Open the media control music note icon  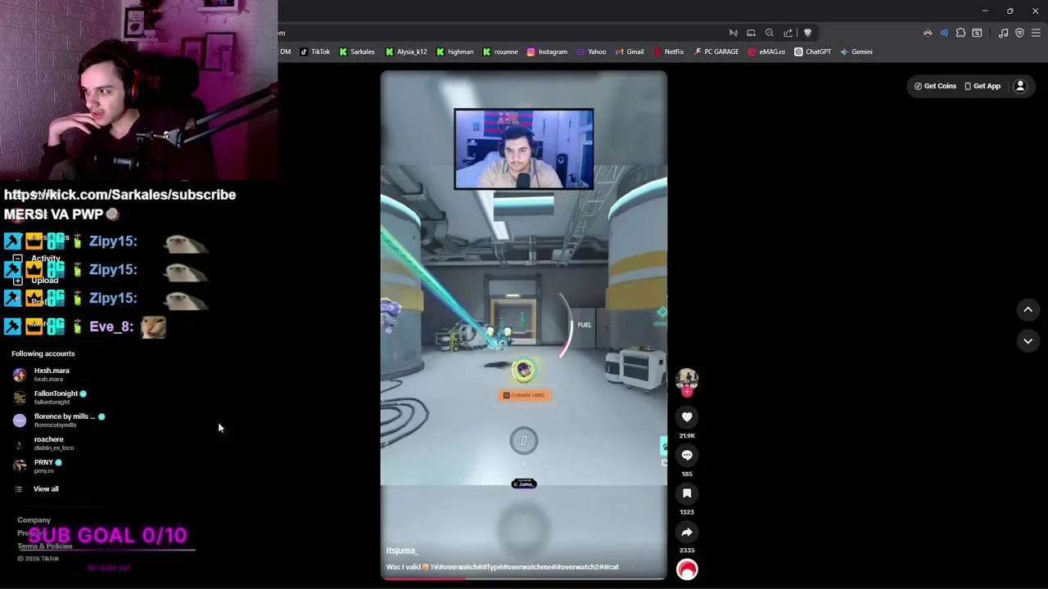pyautogui.click(x=1003, y=33)
